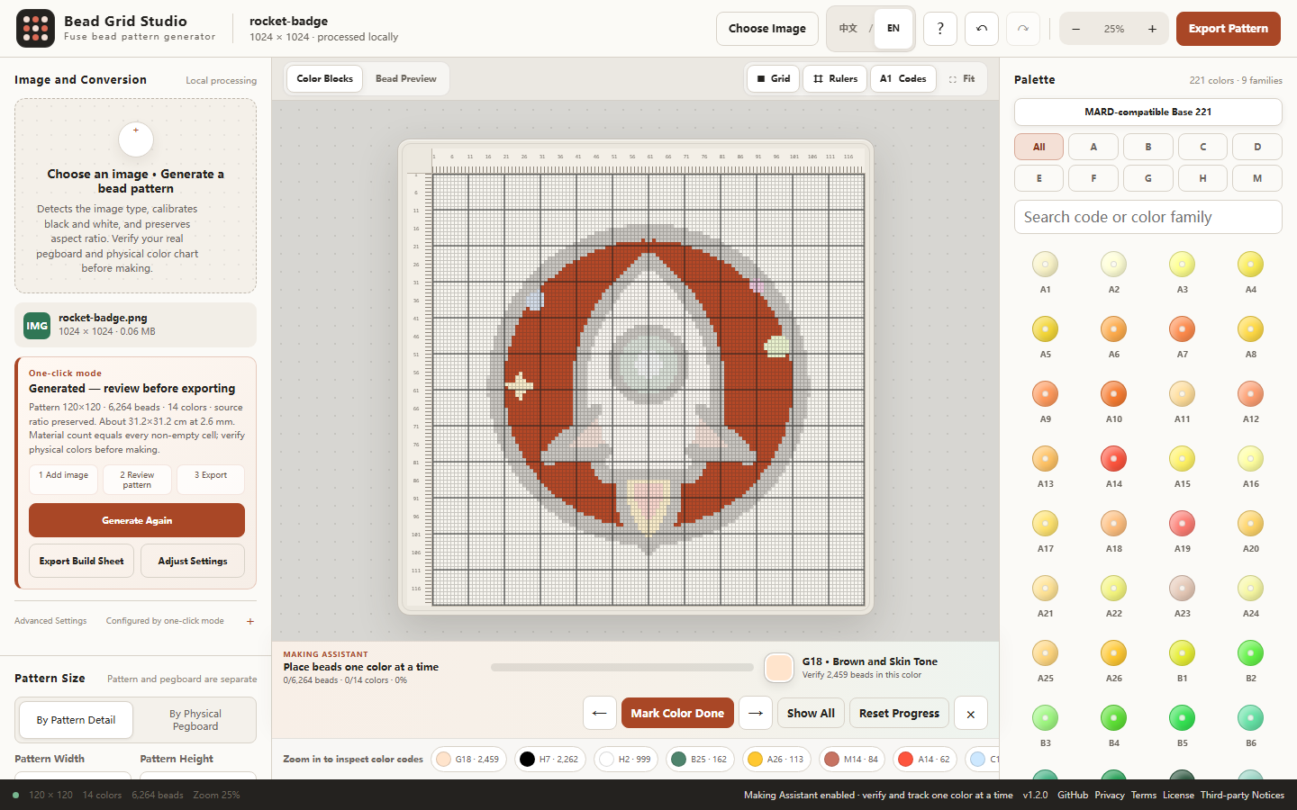The width and height of the screenshot is (1297, 810).
Task: Click the making progress bar
Action: pyautogui.click(x=622, y=668)
